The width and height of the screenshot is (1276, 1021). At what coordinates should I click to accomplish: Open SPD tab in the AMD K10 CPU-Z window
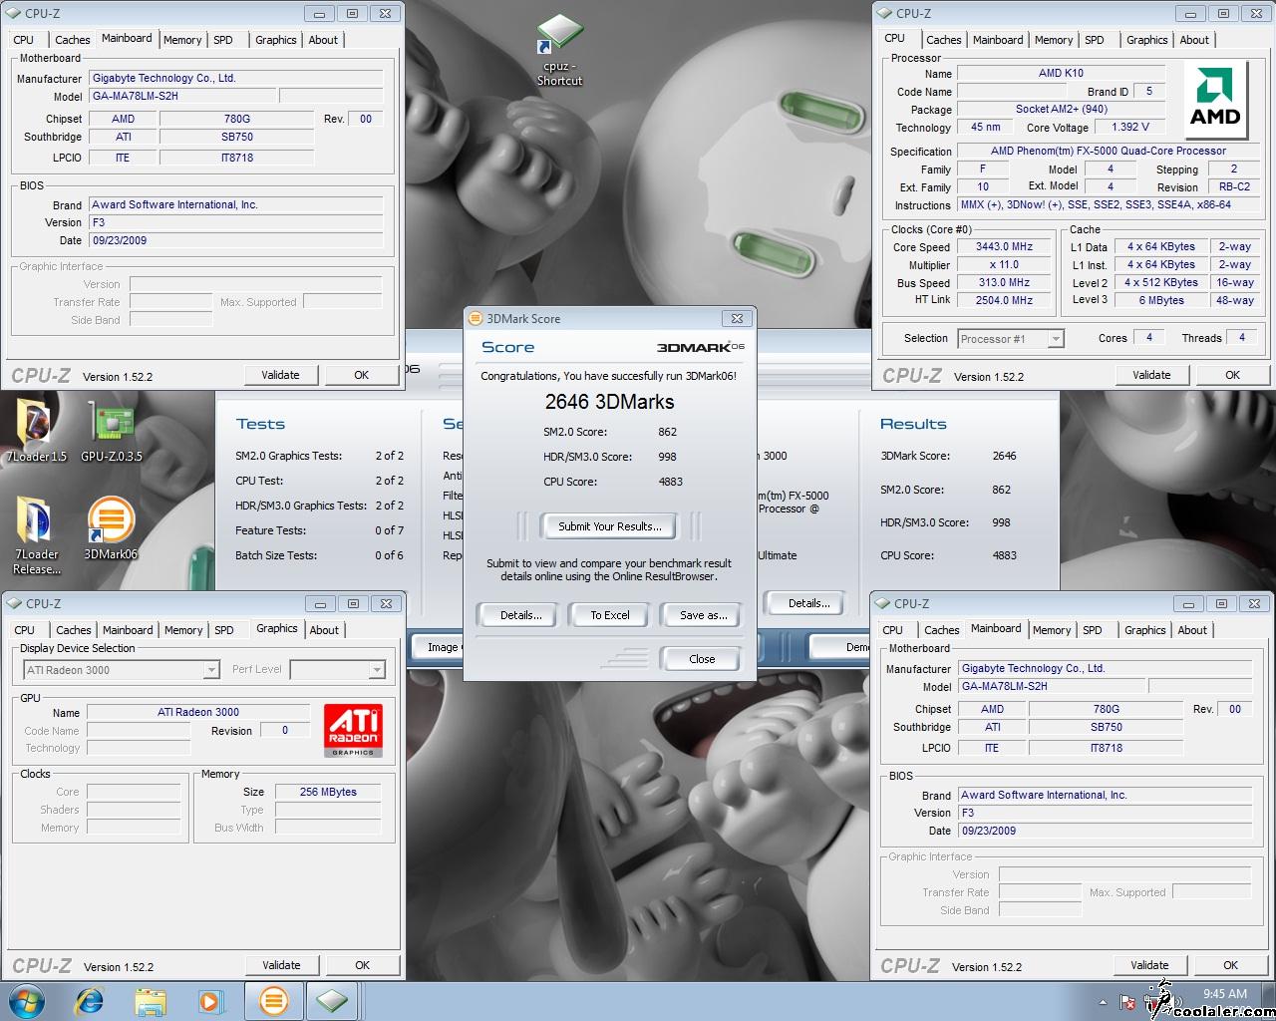(x=1095, y=40)
